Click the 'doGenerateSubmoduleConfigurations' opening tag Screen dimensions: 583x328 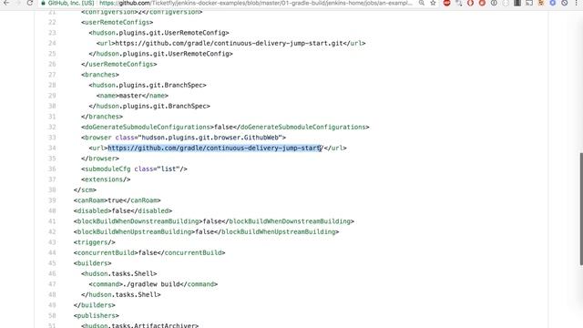148,128
